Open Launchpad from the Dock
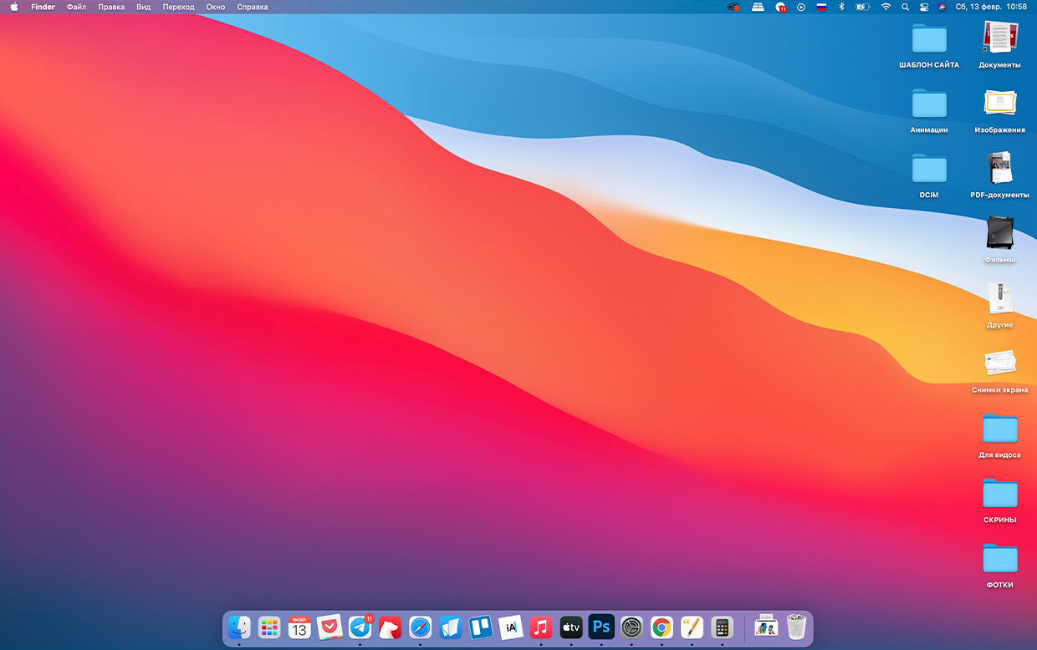This screenshot has width=1037, height=650. pos(269,627)
